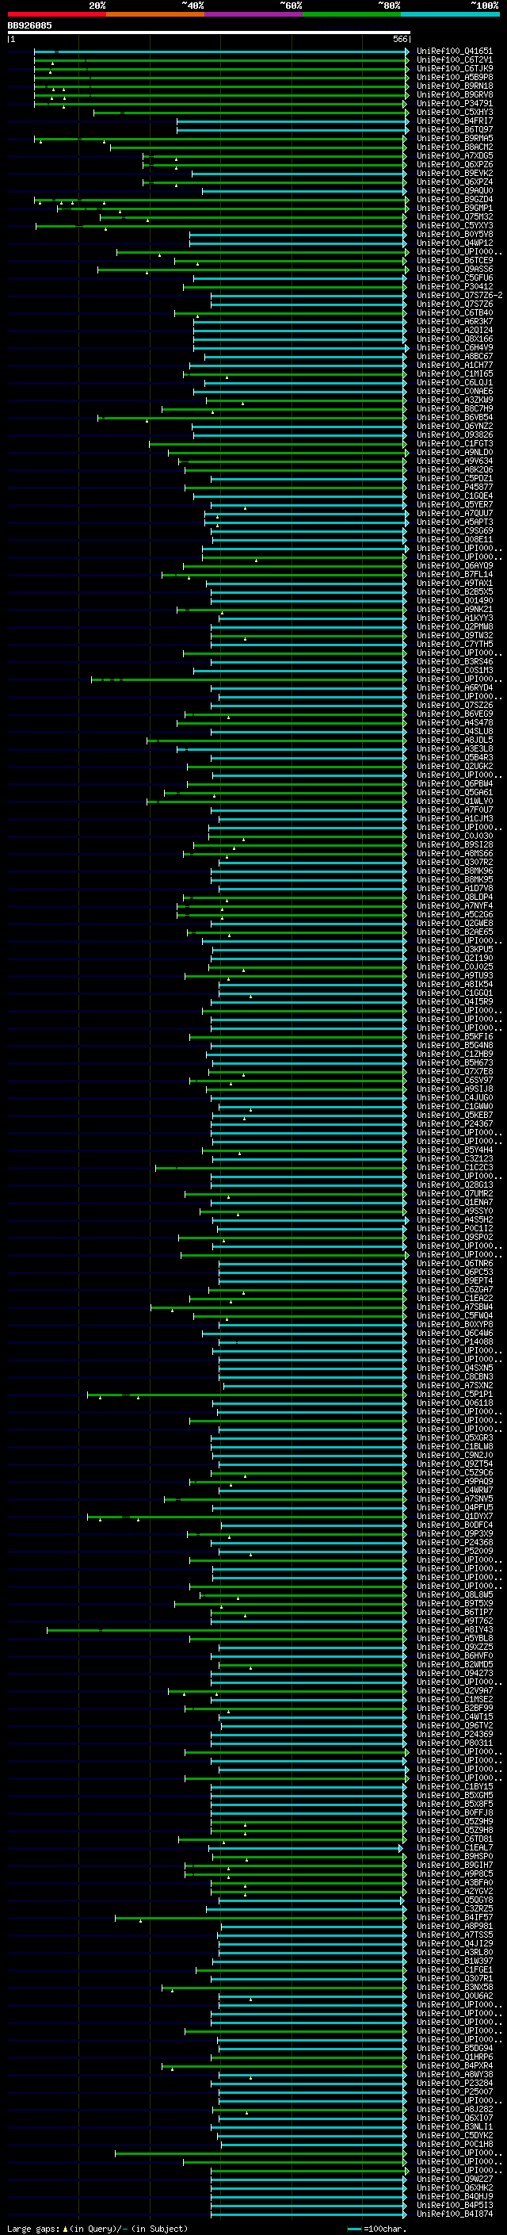Screen dimensions: 507x2235
Task: Select the UniRef100_A4S5H2 label
Action: [455, 1219]
